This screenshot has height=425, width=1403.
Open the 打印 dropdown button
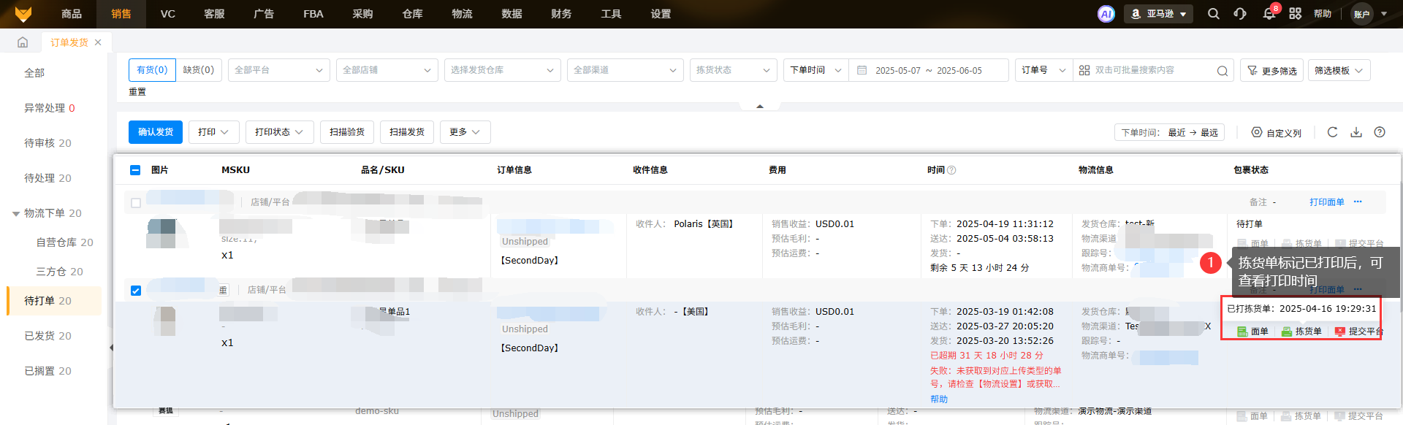213,132
